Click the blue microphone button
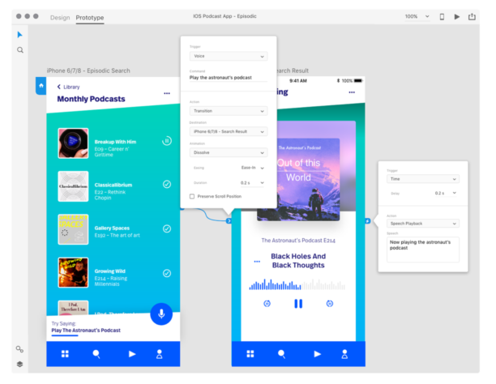This screenshot has height=384, width=496. click(x=161, y=314)
